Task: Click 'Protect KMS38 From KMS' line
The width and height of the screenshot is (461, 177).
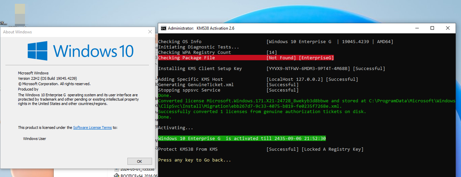Action: pyautogui.click(x=261, y=149)
